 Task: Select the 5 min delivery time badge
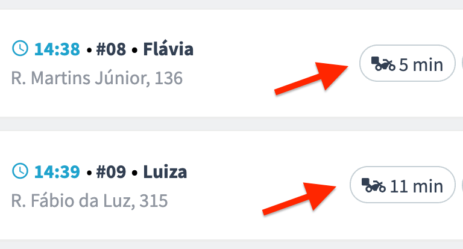pos(407,63)
